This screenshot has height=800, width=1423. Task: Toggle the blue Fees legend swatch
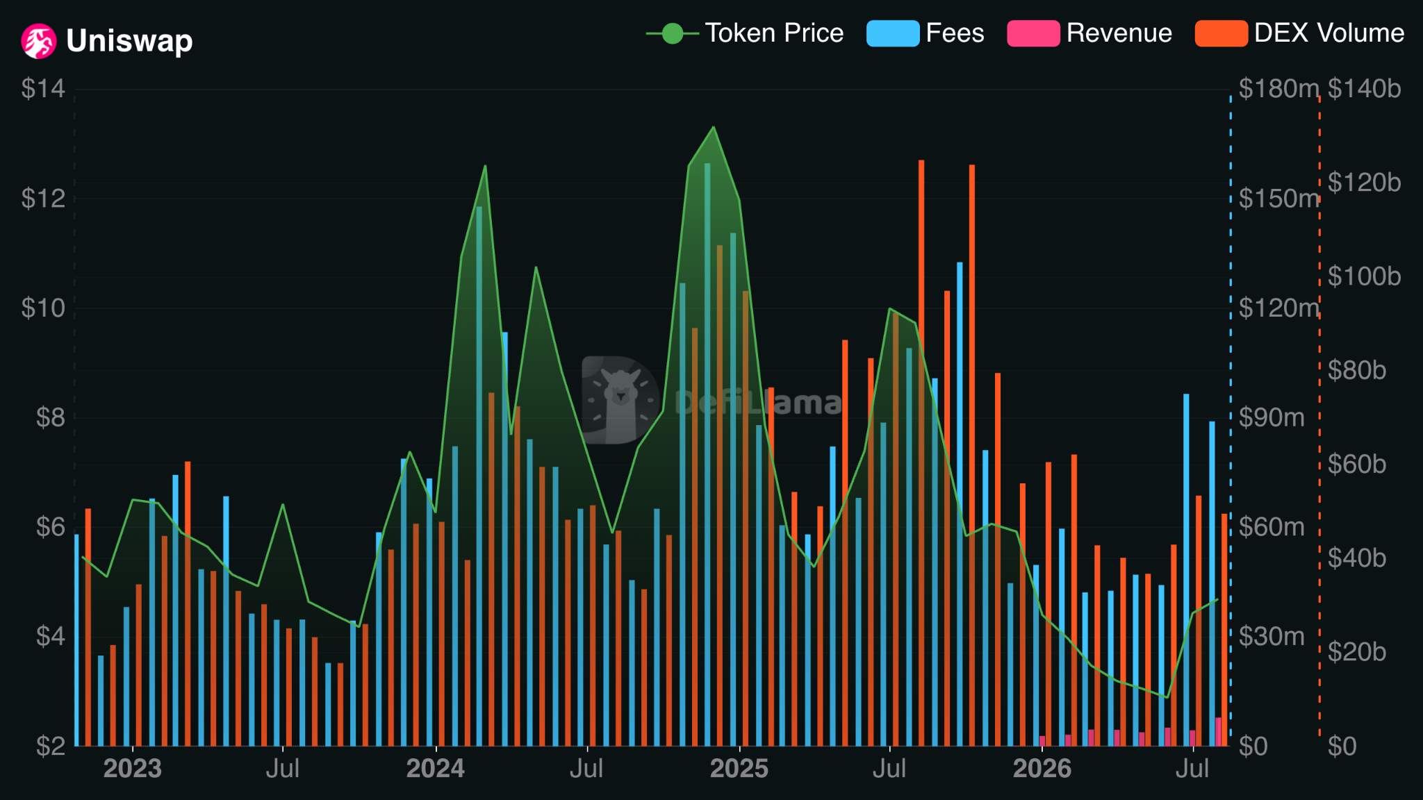893,33
